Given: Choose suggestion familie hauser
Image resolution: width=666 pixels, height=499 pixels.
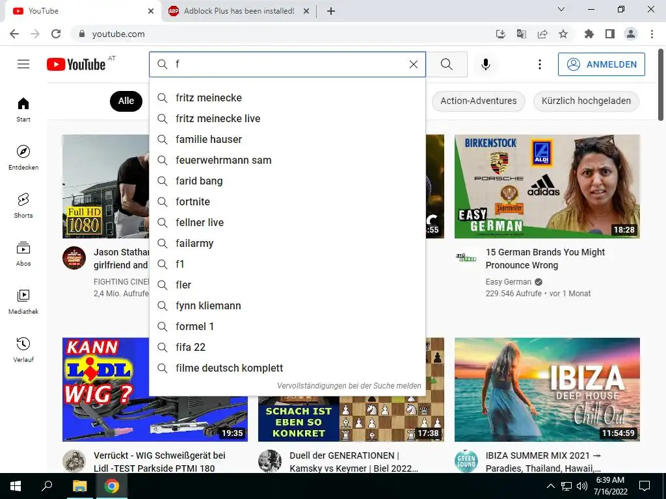Looking at the screenshot, I should [x=287, y=139].
